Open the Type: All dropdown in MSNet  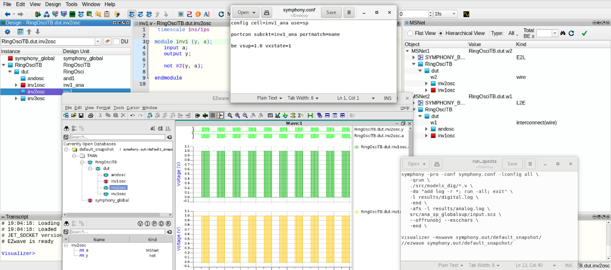click(x=512, y=33)
